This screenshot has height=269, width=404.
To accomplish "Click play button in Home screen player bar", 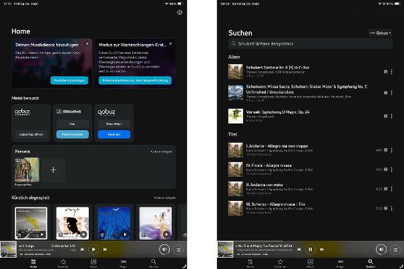I will [93, 250].
